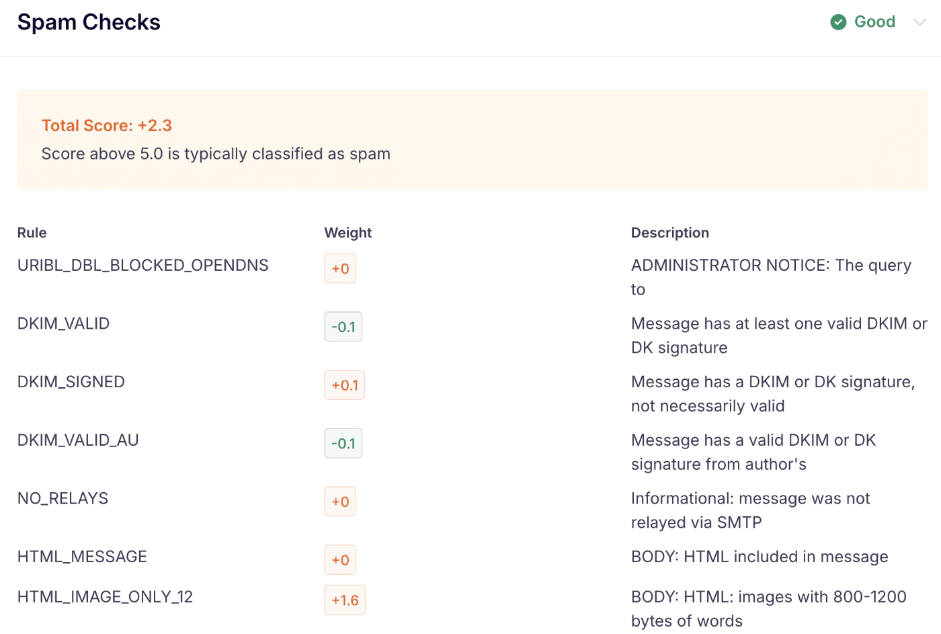Click the -0.1 weight badge for DKIM_VALID_AU
Image resolution: width=941 pixels, height=634 pixels.
pos(343,444)
